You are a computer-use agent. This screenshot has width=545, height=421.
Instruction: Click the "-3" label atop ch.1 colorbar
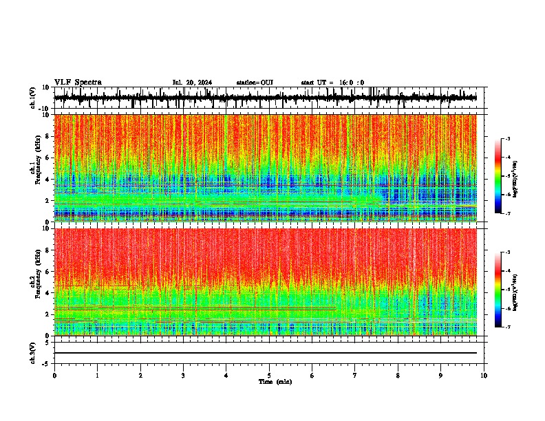click(507, 139)
